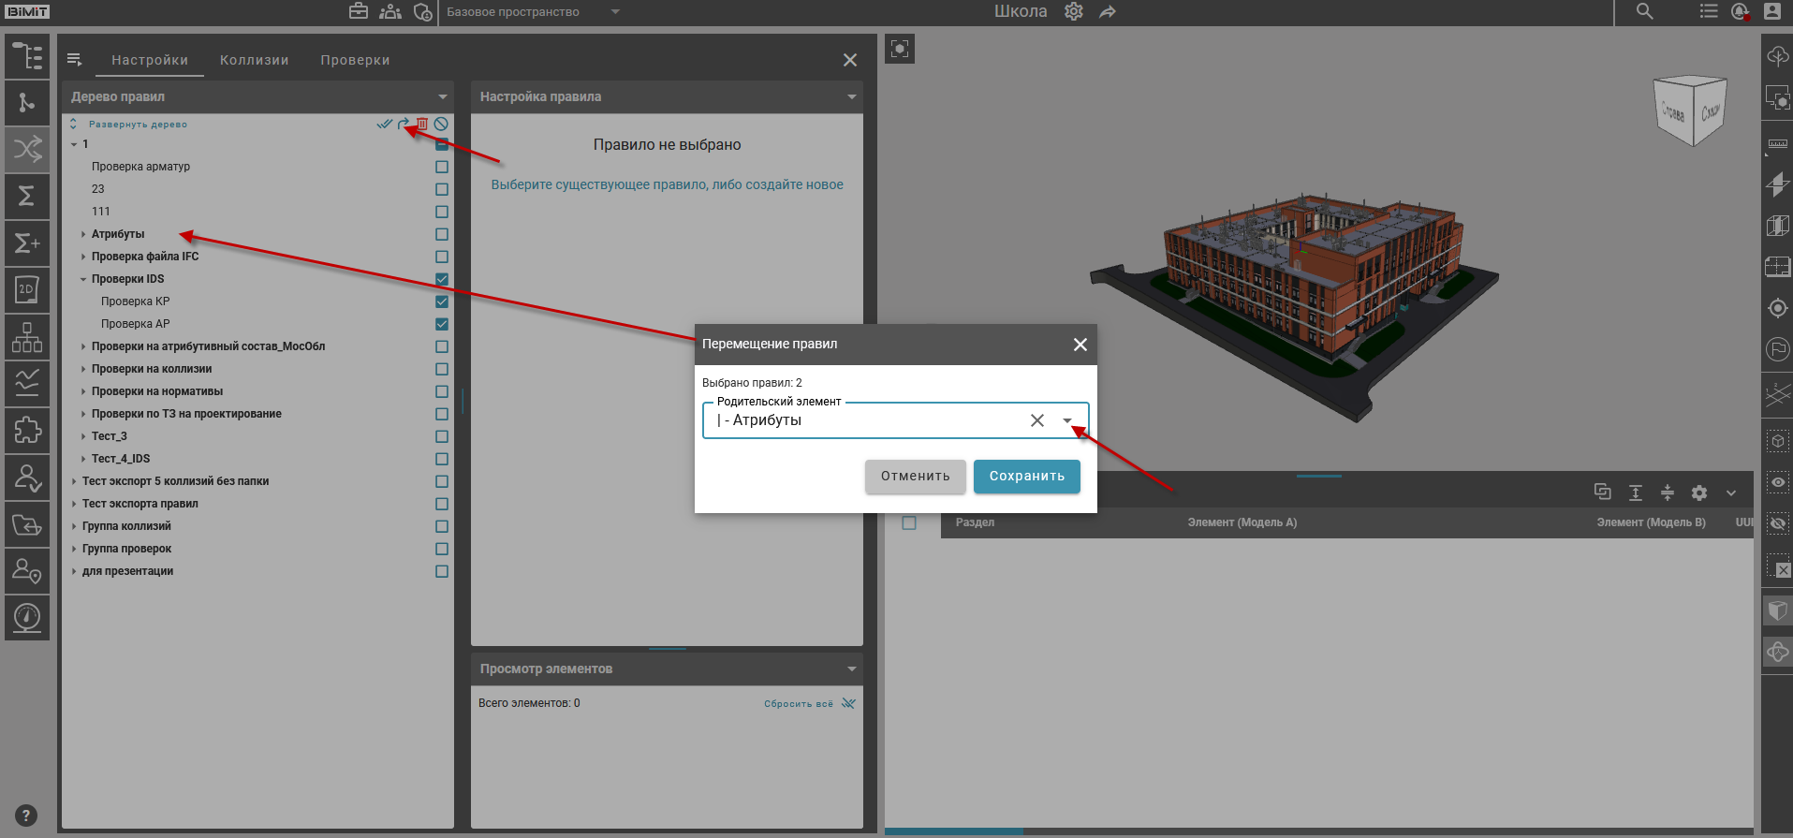The width and height of the screenshot is (1793, 838).
Task: Click the red trash delete rules icon
Action: pyautogui.click(x=422, y=124)
